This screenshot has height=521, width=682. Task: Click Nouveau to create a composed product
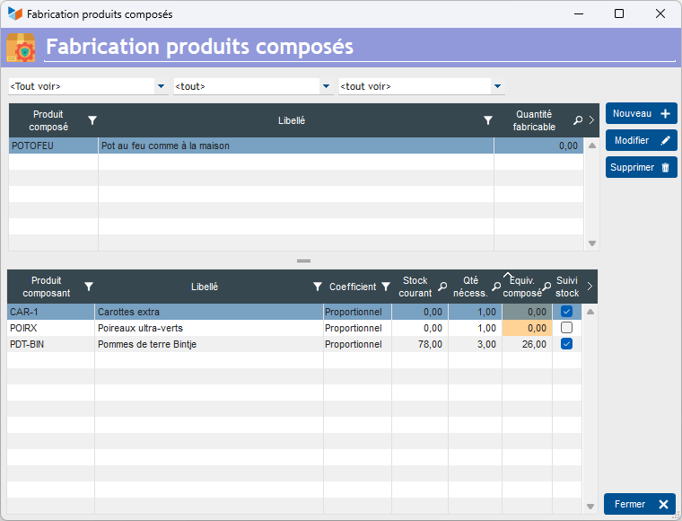(x=641, y=114)
